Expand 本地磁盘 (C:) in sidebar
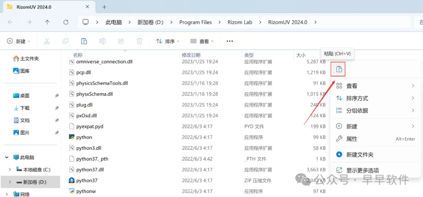Viewport: 423px width, 197px height. [10, 170]
